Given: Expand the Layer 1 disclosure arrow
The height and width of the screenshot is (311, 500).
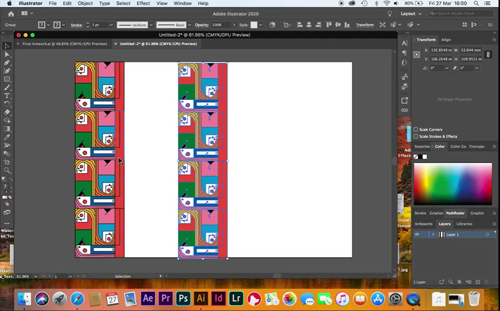Looking at the screenshot, I should click(433, 235).
